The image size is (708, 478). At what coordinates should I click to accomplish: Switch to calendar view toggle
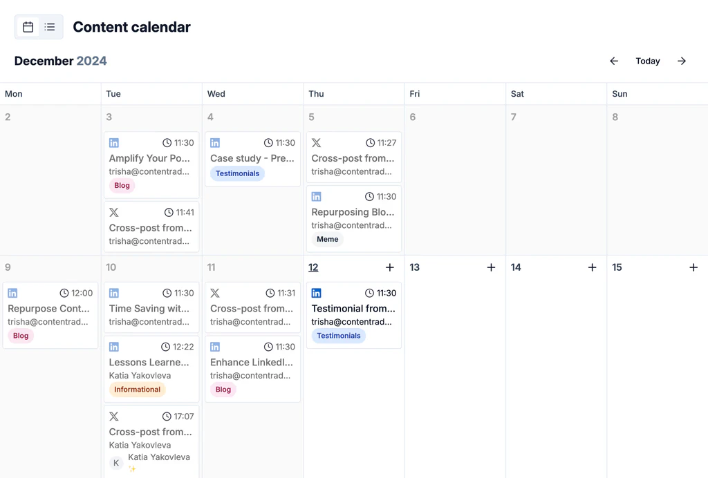click(28, 27)
